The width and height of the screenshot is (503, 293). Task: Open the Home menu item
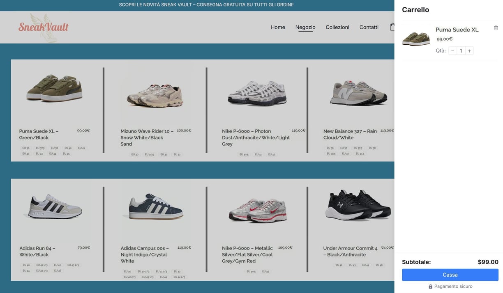click(278, 27)
